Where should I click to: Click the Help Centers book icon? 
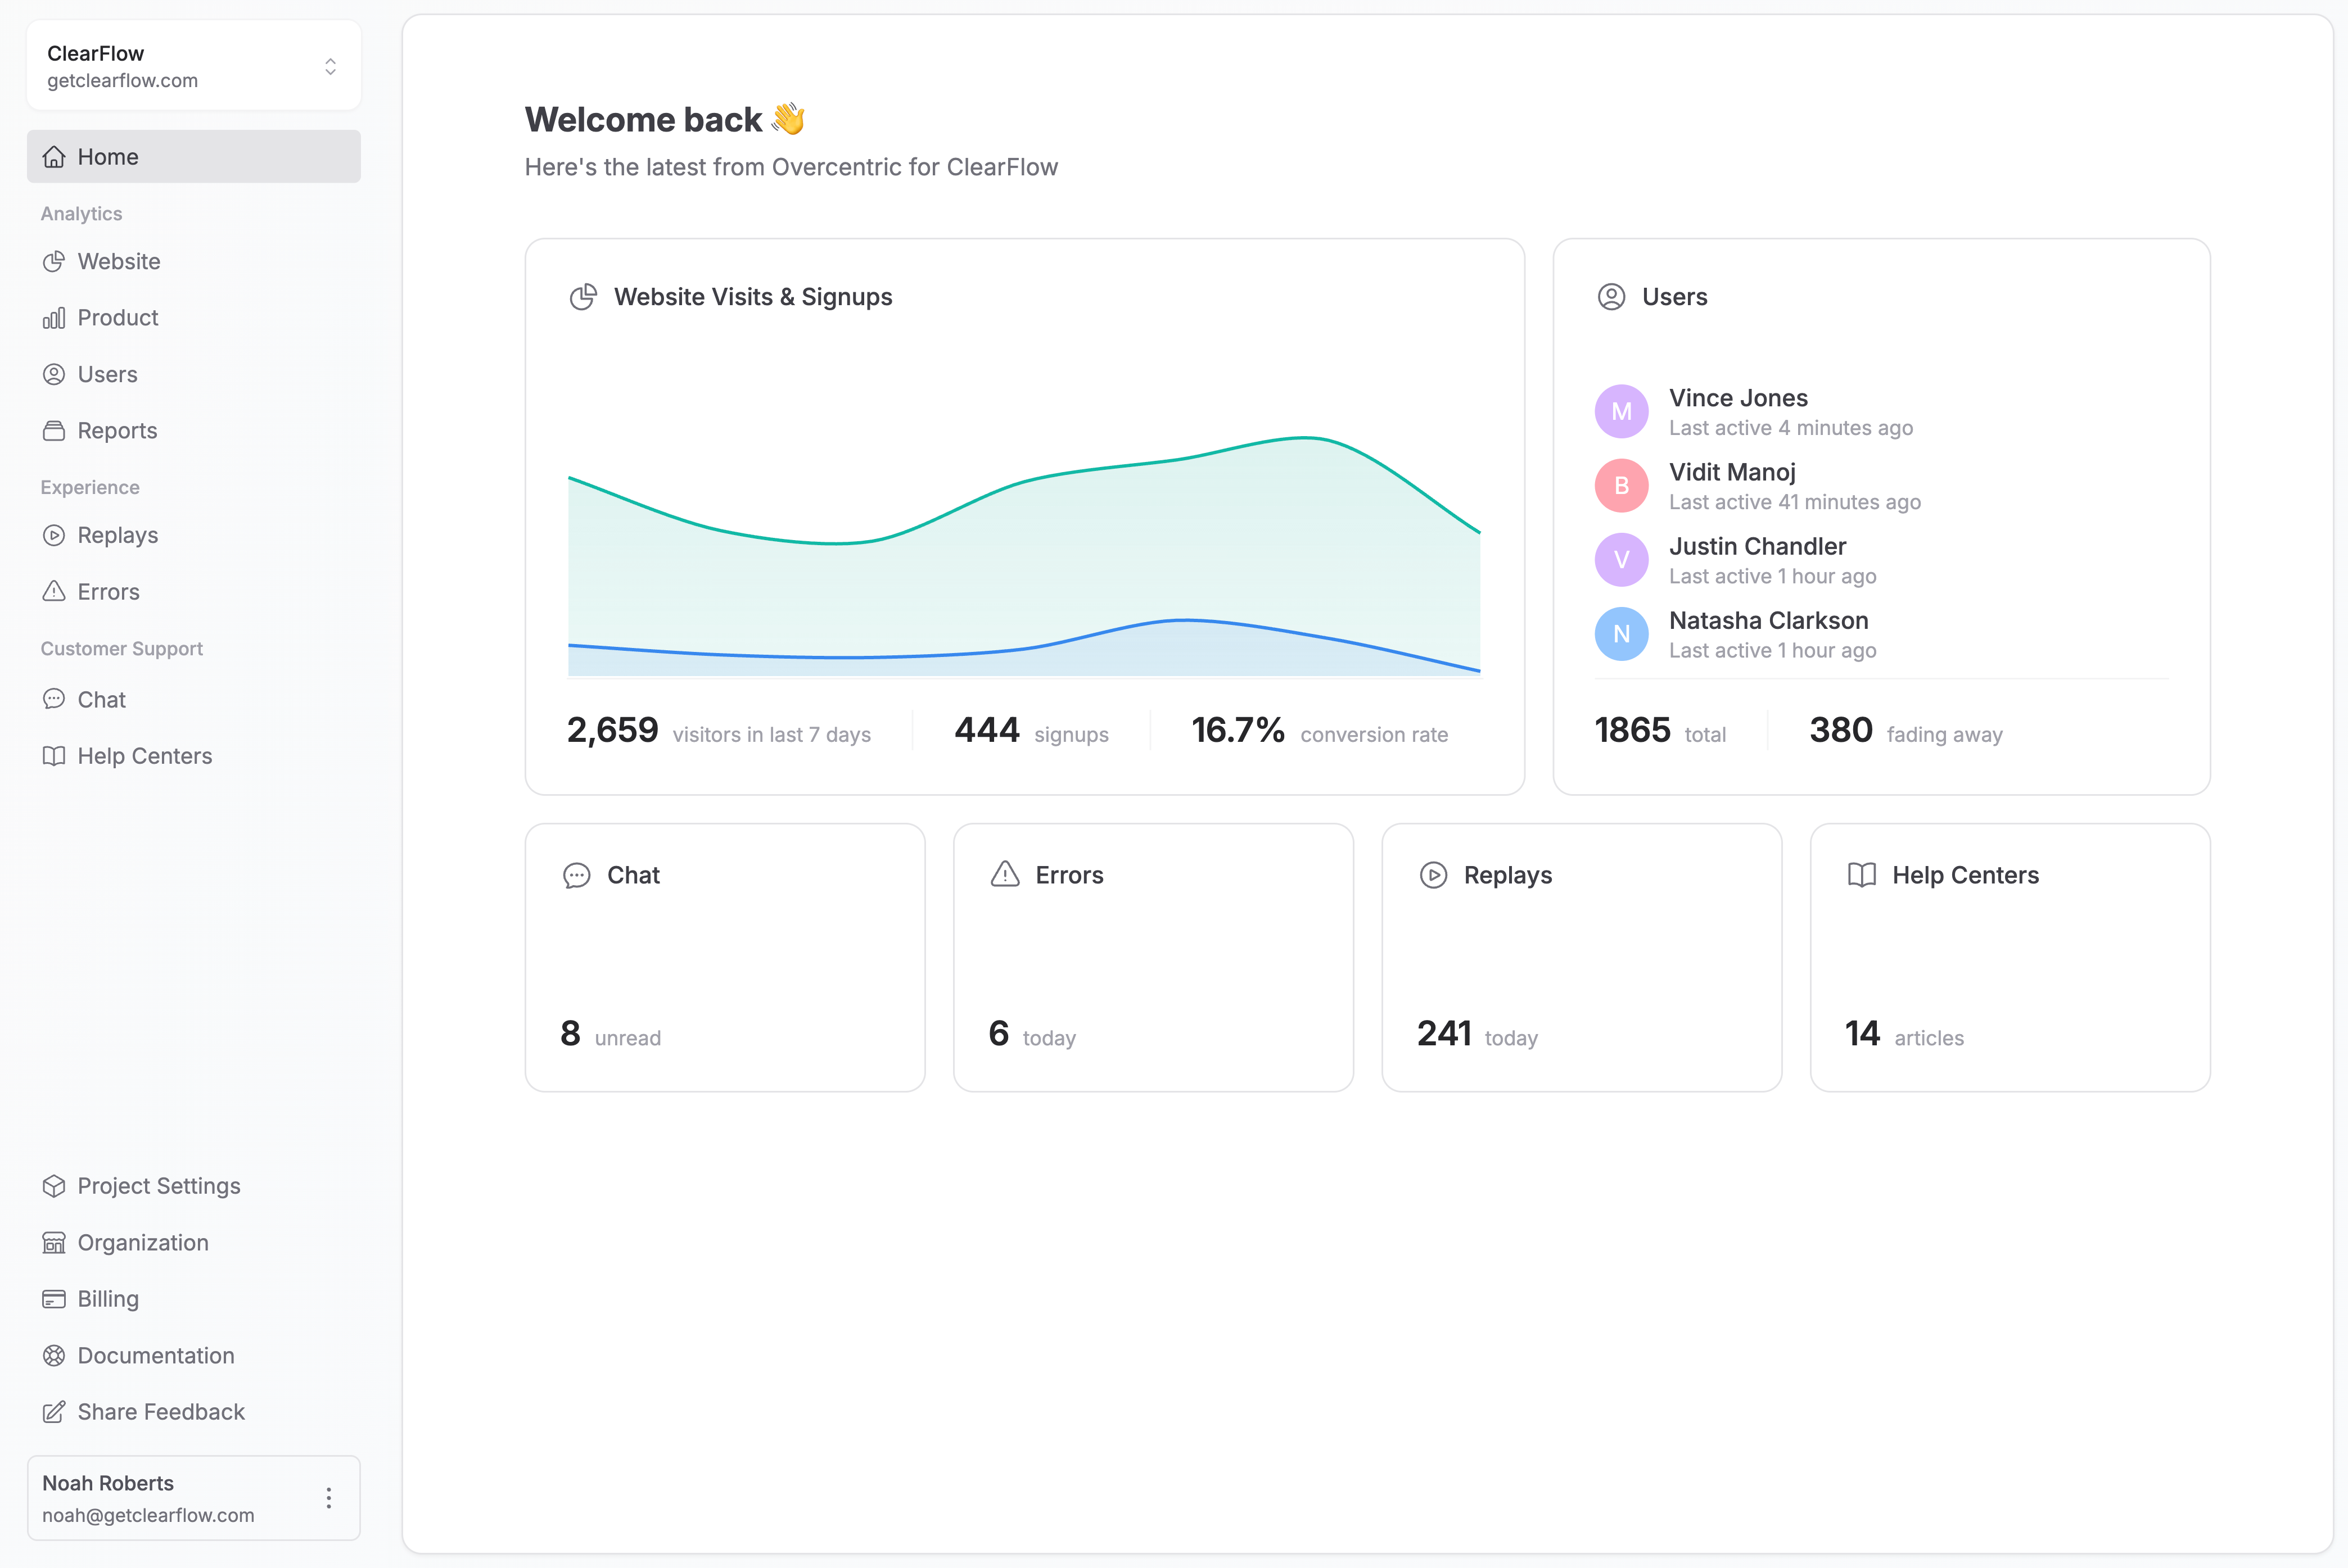[54, 756]
